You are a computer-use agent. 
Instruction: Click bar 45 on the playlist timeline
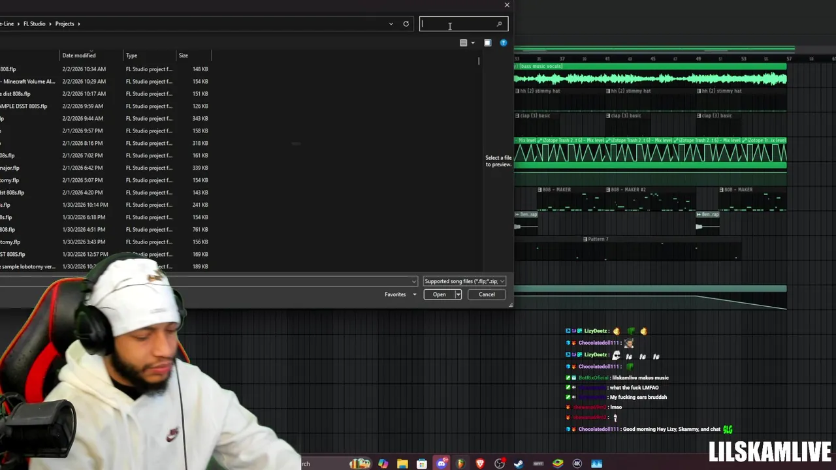[652, 59]
